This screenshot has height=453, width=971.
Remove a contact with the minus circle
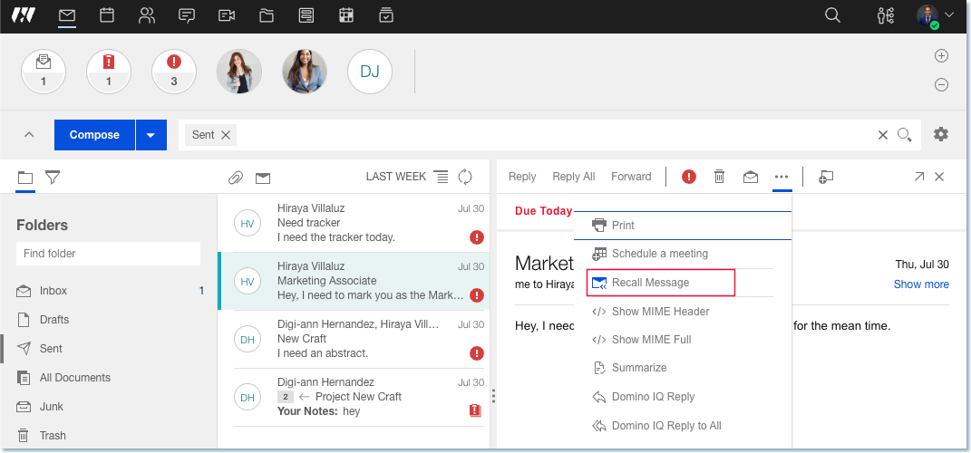point(941,85)
